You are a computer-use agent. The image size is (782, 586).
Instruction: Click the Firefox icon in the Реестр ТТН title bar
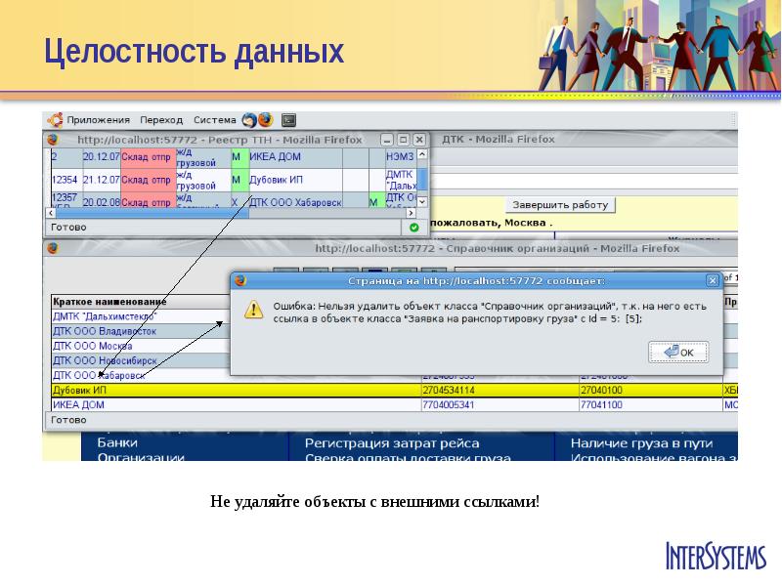point(53,140)
